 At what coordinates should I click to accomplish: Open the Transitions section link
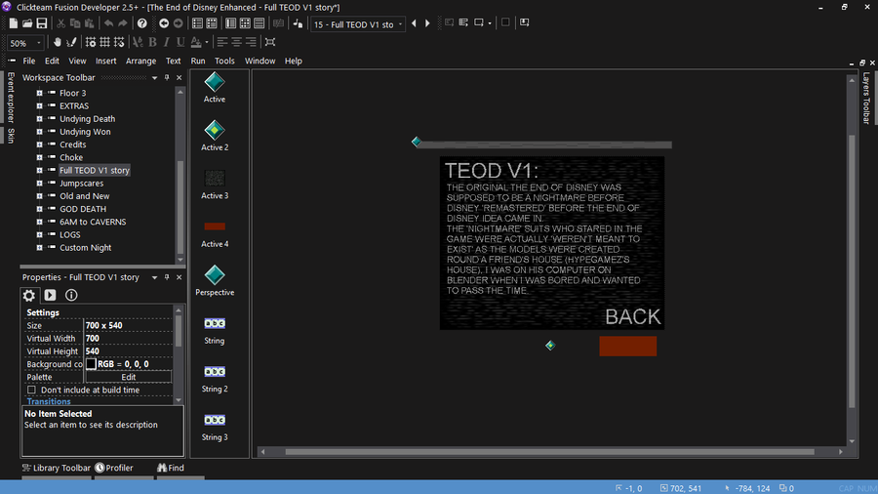pyautogui.click(x=49, y=401)
